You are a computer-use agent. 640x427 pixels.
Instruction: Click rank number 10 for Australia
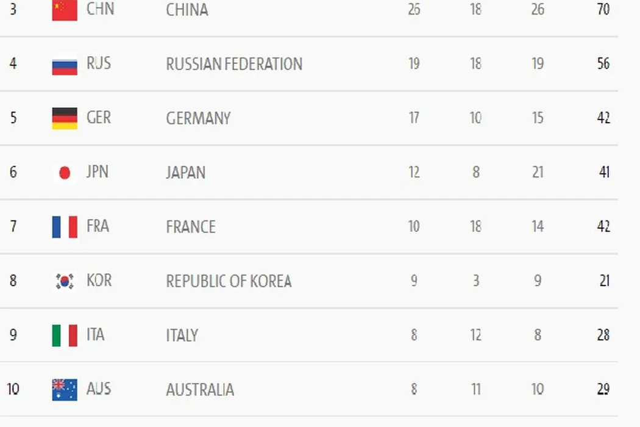pos(13,389)
